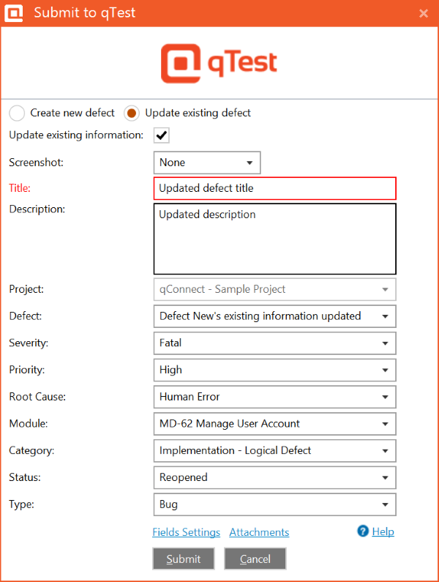The height and width of the screenshot is (582, 439).
Task: Click the Update existing information: label
Action: point(76,135)
